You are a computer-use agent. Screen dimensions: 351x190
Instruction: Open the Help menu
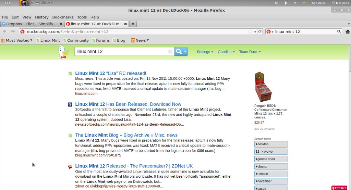(95, 17)
